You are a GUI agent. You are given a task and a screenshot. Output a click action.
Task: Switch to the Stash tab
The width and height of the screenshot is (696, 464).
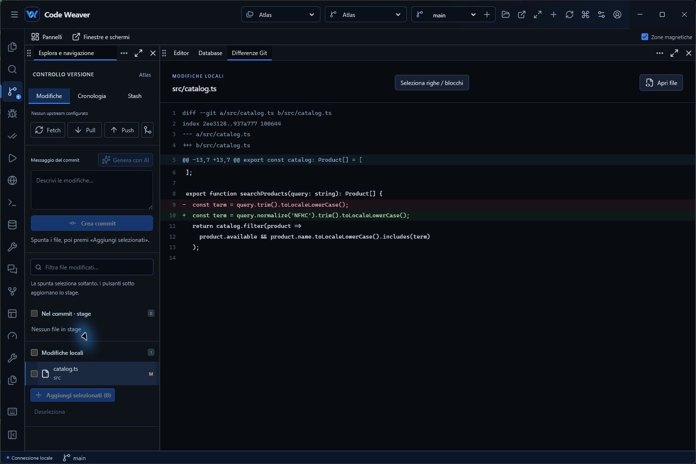(135, 96)
